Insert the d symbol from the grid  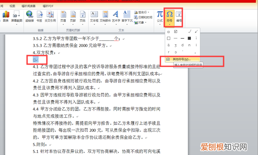(x=182, y=45)
